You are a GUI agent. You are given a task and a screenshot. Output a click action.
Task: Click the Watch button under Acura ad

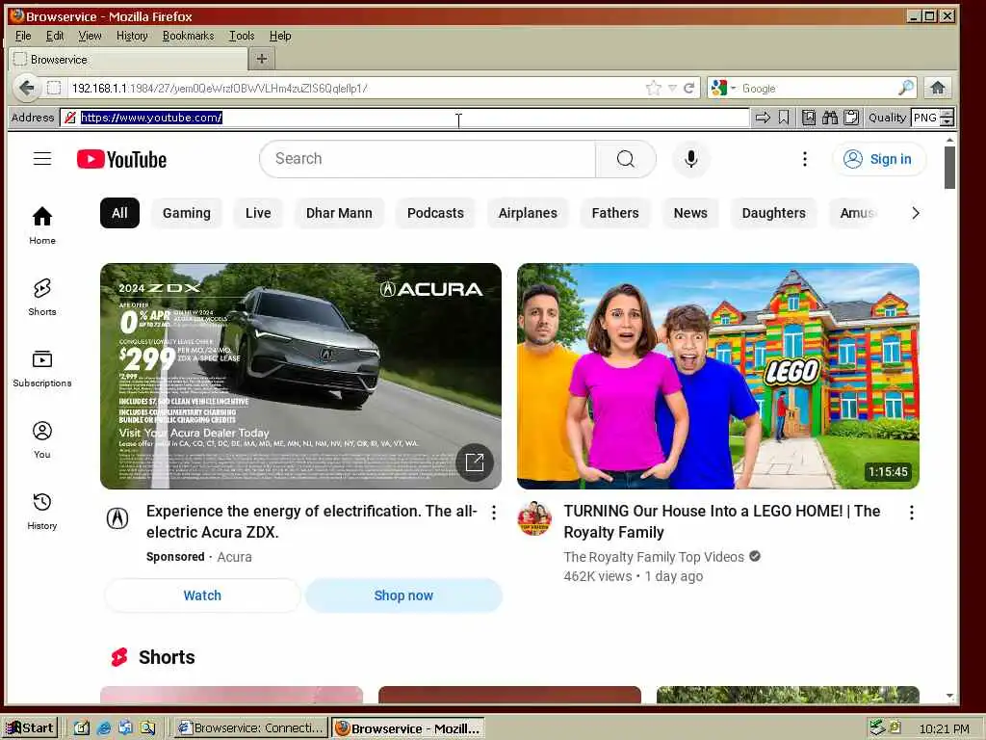(x=202, y=595)
